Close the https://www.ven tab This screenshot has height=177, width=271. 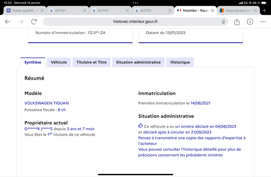tap(255, 10)
